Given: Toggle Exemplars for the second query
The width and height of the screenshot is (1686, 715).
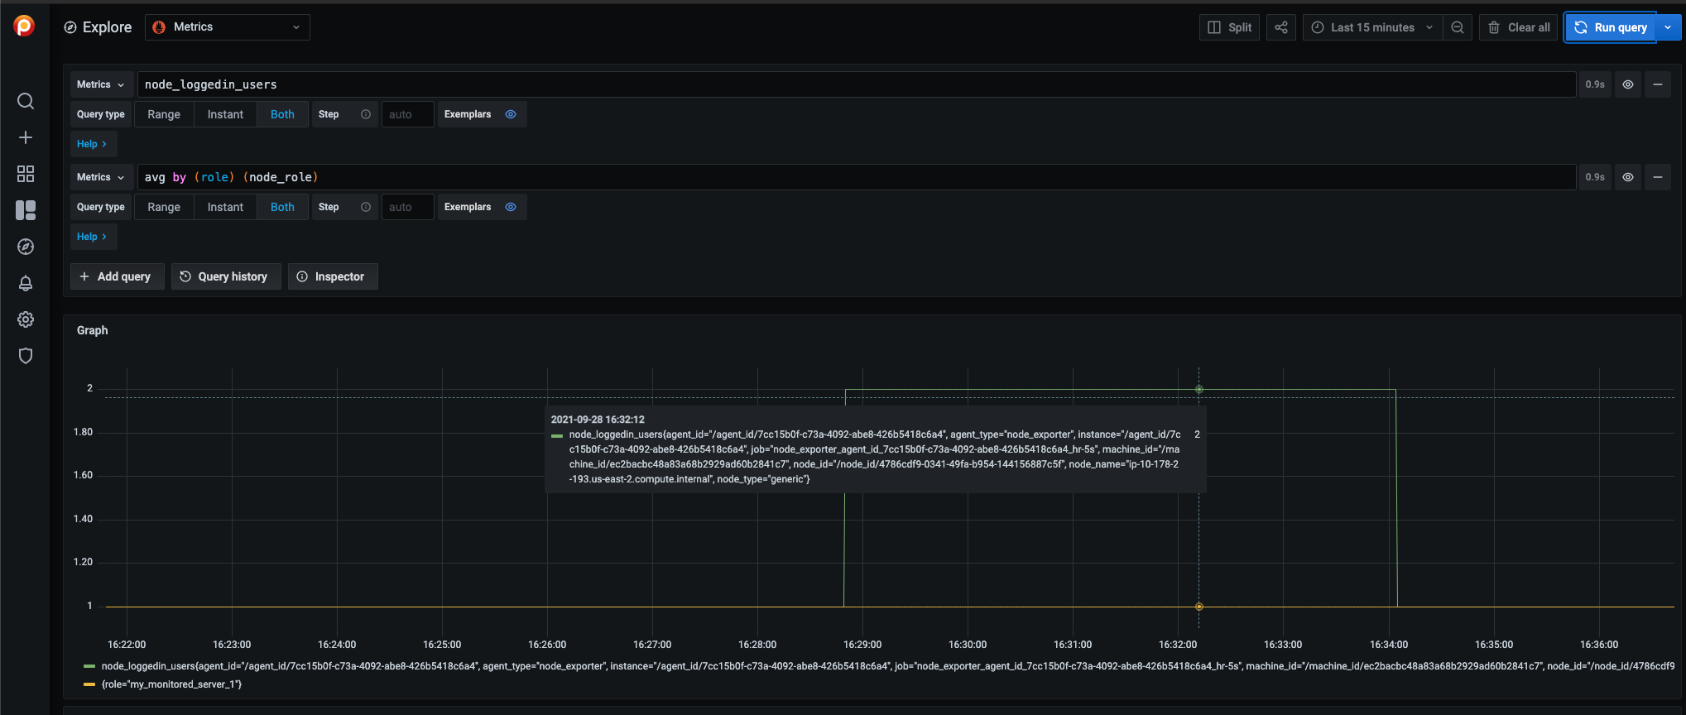Looking at the screenshot, I should pyautogui.click(x=511, y=207).
